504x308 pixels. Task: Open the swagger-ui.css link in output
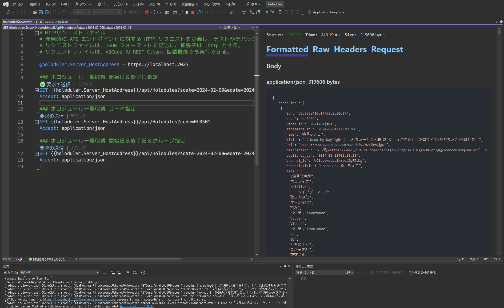(79, 299)
